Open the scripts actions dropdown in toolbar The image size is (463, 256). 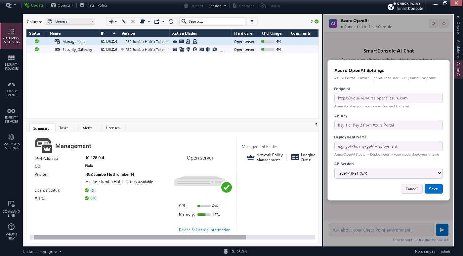(145, 21)
